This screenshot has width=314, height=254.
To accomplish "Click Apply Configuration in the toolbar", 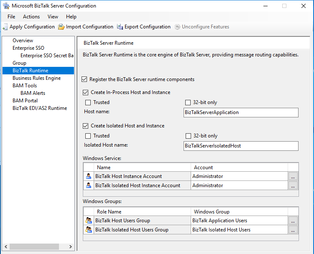I will click(x=32, y=27).
